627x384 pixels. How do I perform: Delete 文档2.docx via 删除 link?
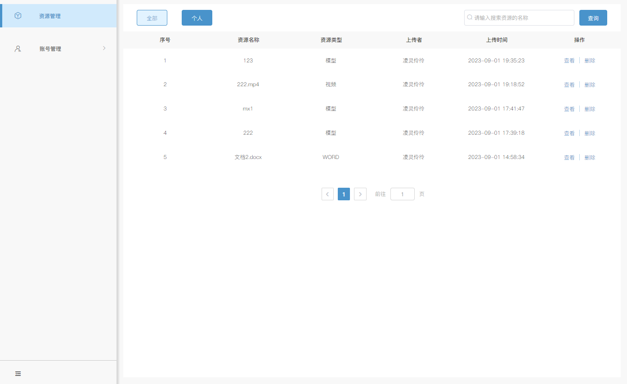point(590,158)
